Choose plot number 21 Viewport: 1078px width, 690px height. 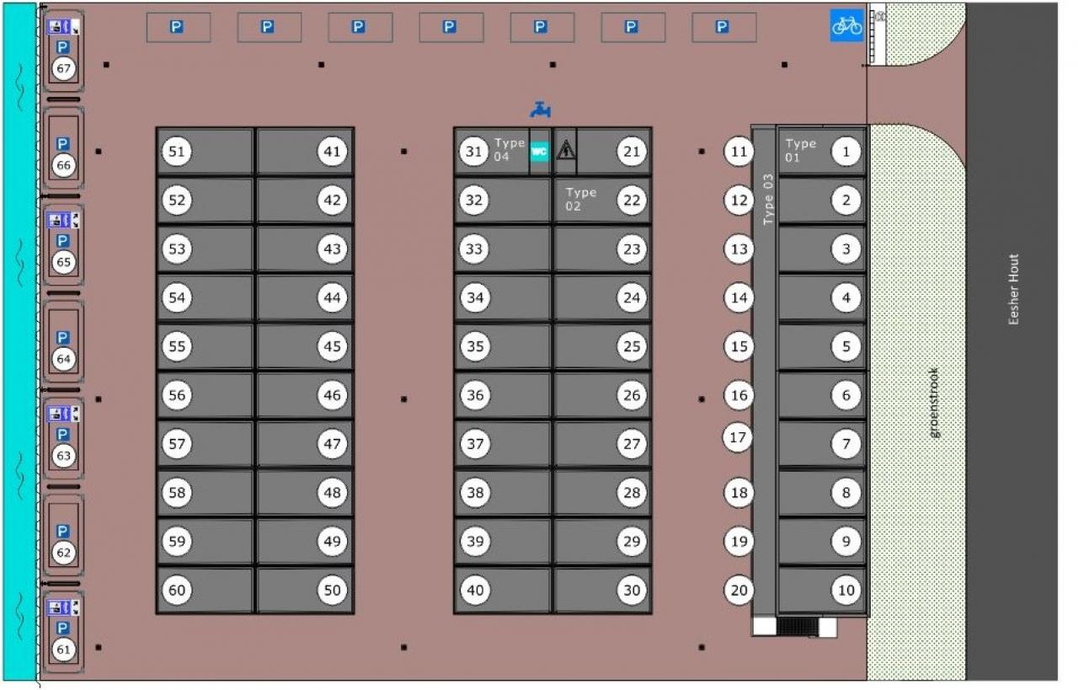click(x=632, y=152)
